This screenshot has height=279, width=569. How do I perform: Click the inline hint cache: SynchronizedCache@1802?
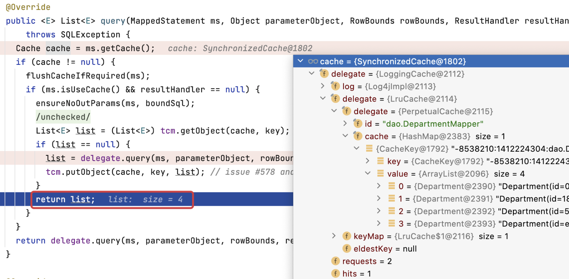(240, 48)
